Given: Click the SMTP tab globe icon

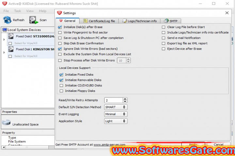Looking at the screenshot, I should [166, 21].
